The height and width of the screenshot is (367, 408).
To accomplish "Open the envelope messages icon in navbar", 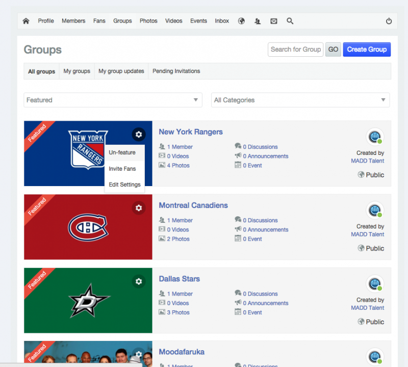I will [x=273, y=21].
